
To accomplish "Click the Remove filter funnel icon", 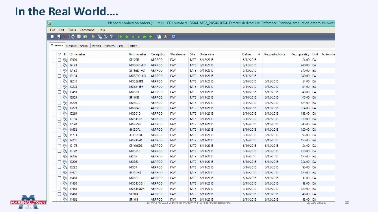I will point(112,37).
